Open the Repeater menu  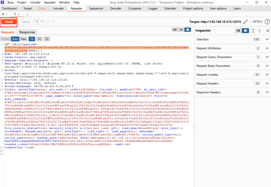point(50,2)
